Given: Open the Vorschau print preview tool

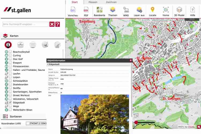Looking at the screenshot, I should [73, 12].
